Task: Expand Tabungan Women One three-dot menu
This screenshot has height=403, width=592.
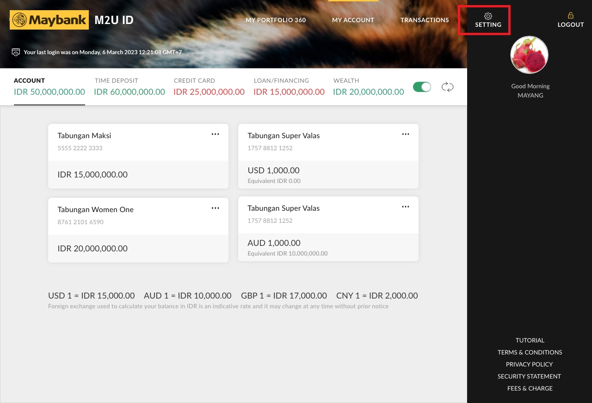Action: 215,208
